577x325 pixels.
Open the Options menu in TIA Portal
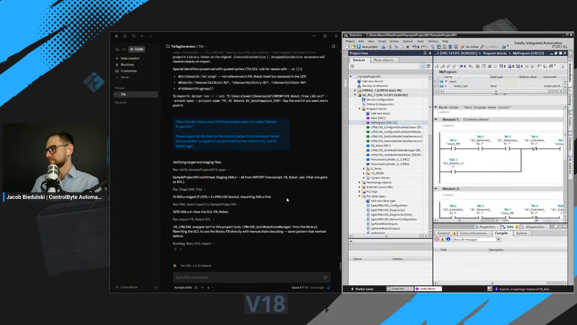coord(408,41)
